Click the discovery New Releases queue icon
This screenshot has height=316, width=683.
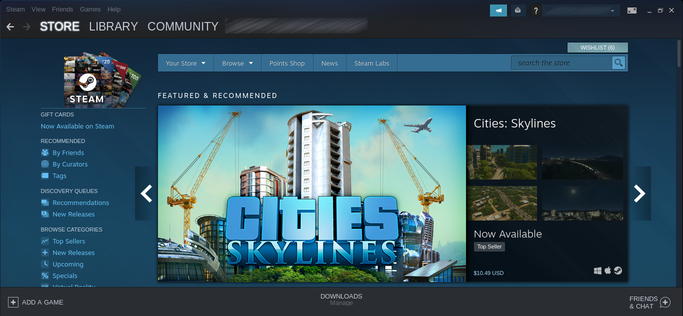(x=45, y=214)
